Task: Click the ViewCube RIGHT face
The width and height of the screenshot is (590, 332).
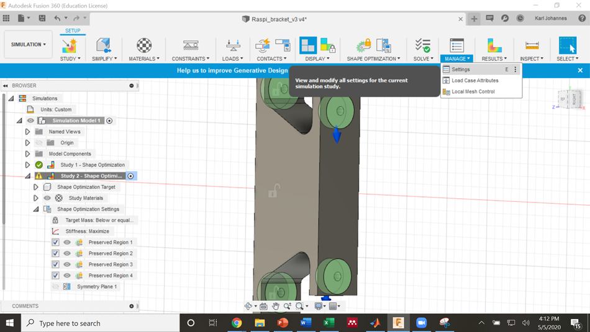Action: click(x=574, y=99)
